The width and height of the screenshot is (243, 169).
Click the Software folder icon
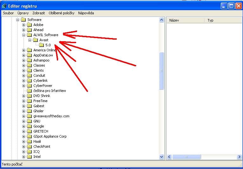click(23, 20)
